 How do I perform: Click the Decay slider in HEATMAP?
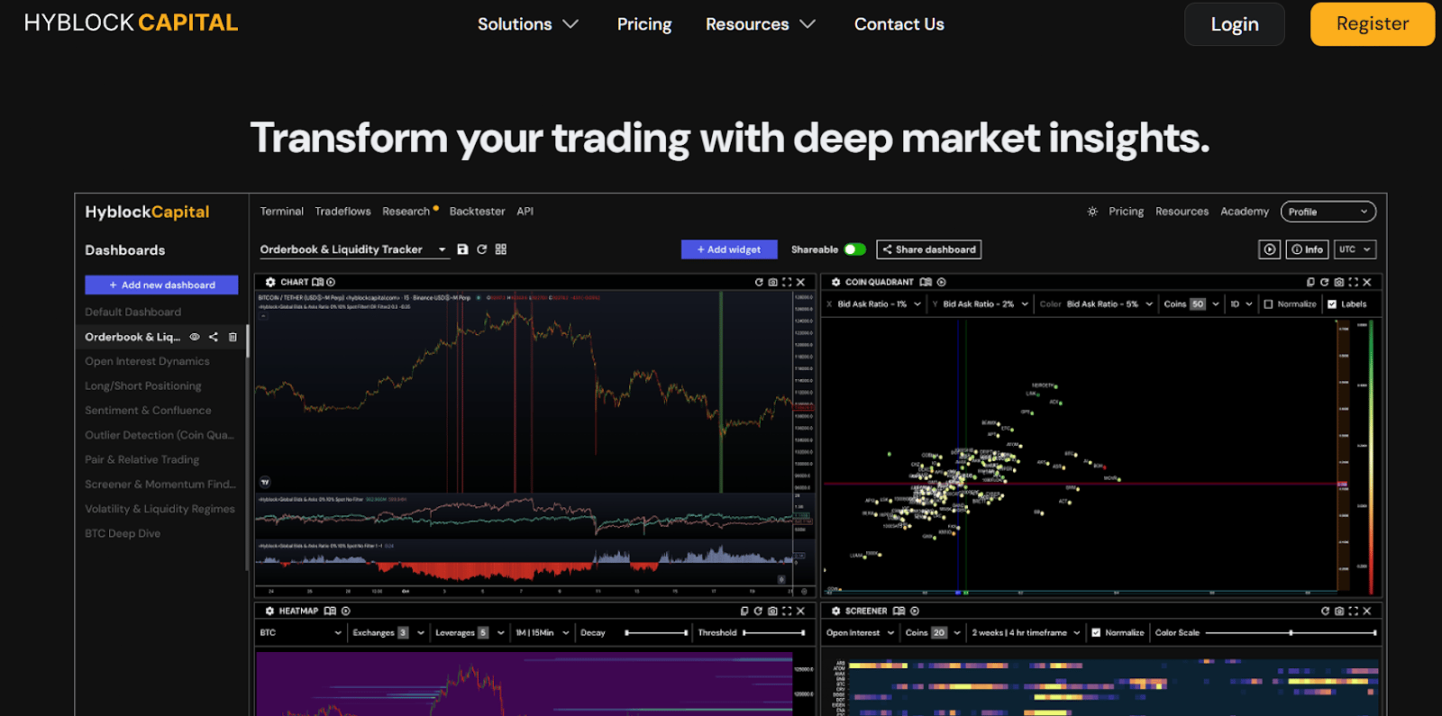[657, 633]
